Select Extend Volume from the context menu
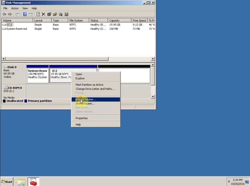250x186 pixels. [86, 99]
